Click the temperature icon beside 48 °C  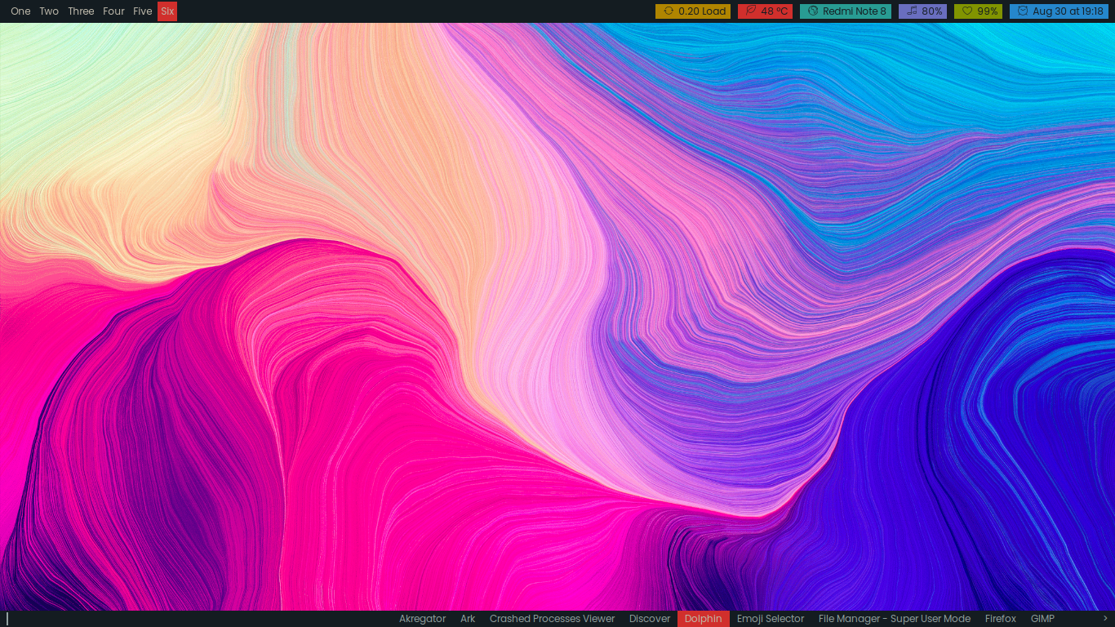pyautogui.click(x=751, y=11)
